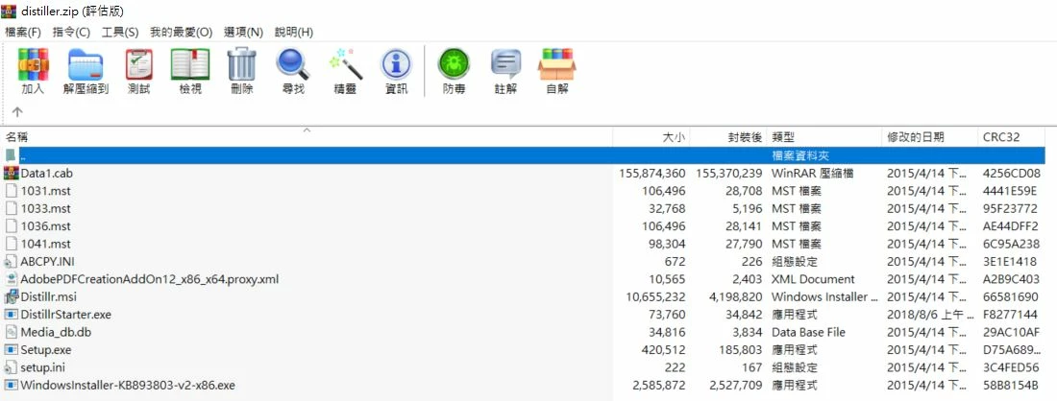The height and width of the screenshot is (401, 1057).
Task: Click CRC32 value 29AC10AF
Action: [x=1011, y=332]
